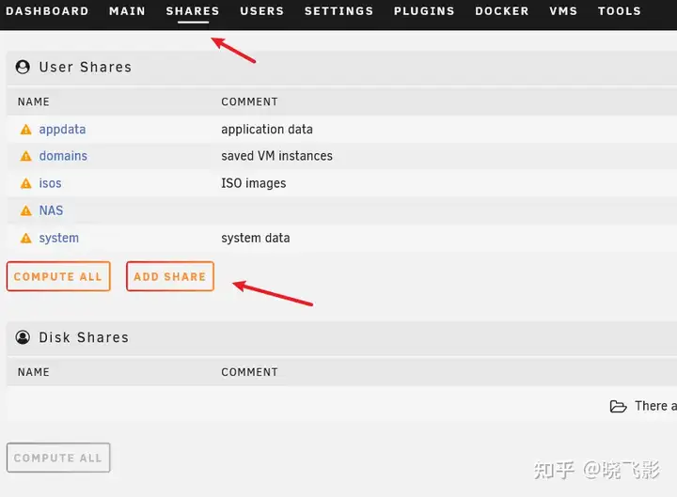Click the User Shares section title
Screen dimensions: 677x497
tap(85, 68)
